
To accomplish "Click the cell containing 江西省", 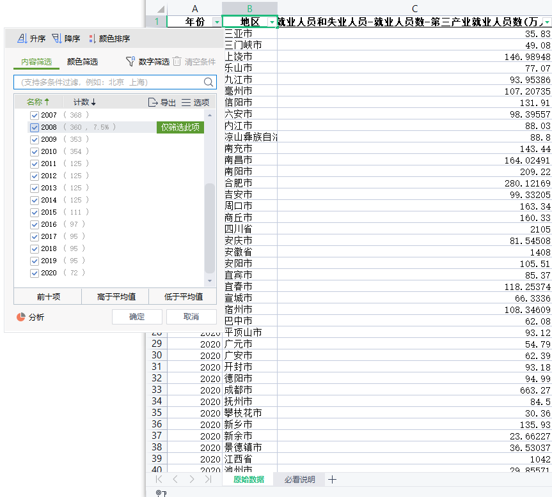I will click(249, 459).
